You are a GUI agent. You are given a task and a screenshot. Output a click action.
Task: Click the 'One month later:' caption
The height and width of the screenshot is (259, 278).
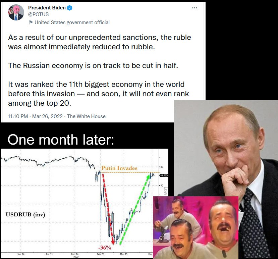coord(61,140)
